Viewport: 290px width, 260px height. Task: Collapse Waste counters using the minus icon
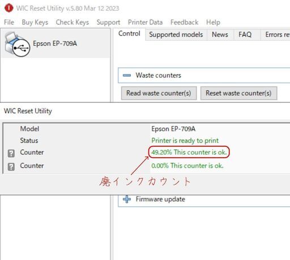(x=127, y=75)
